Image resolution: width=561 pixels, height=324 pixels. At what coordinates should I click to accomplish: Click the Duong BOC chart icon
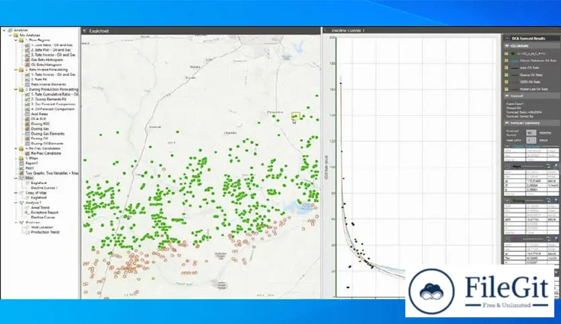28,123
